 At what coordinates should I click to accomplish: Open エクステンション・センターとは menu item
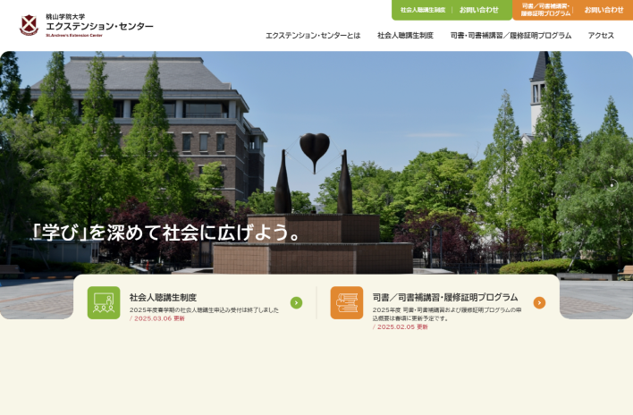[313, 36]
